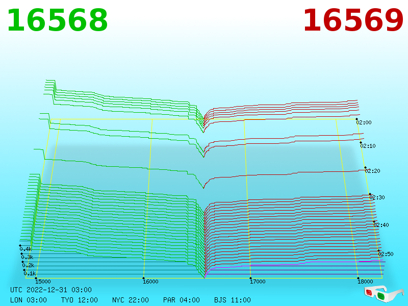The width and height of the screenshot is (408, 306).
Task: Click the 16000 price axis label
Action: point(150,282)
